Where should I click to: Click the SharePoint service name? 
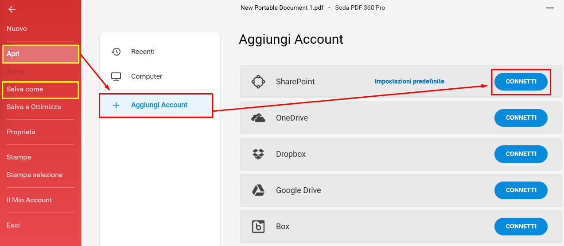296,82
